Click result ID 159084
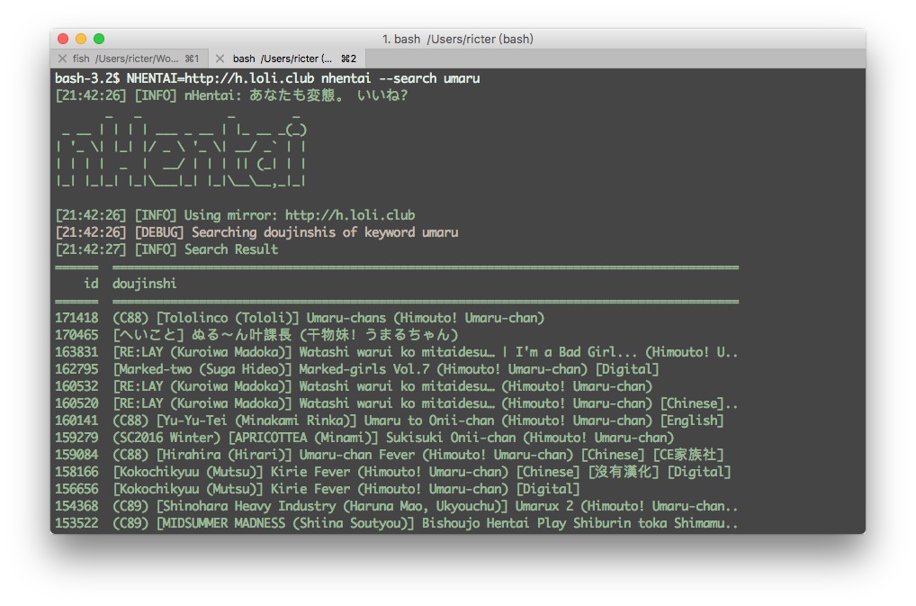916x606 pixels. (x=76, y=455)
